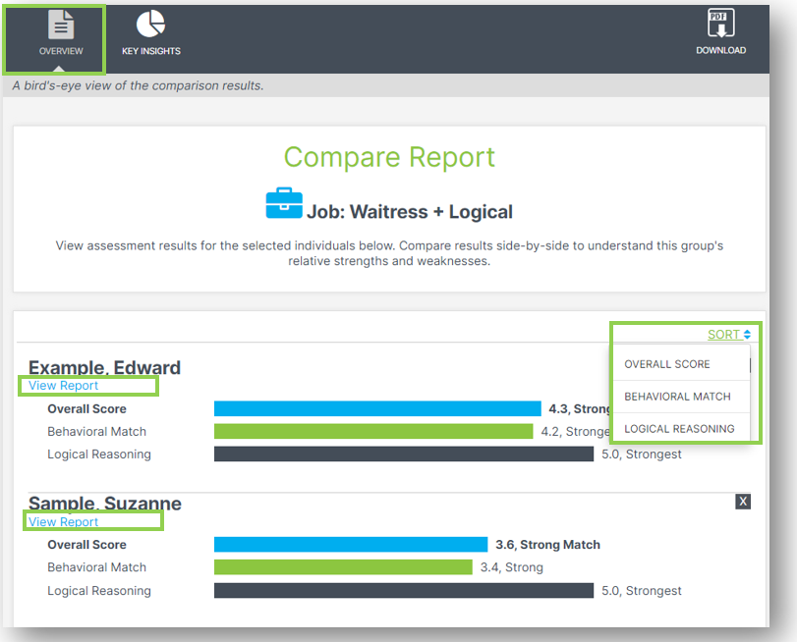
Task: Click the Download PDF icon
Action: pos(720,24)
